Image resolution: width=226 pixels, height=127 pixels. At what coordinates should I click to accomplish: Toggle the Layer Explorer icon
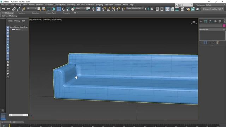point(162,9)
